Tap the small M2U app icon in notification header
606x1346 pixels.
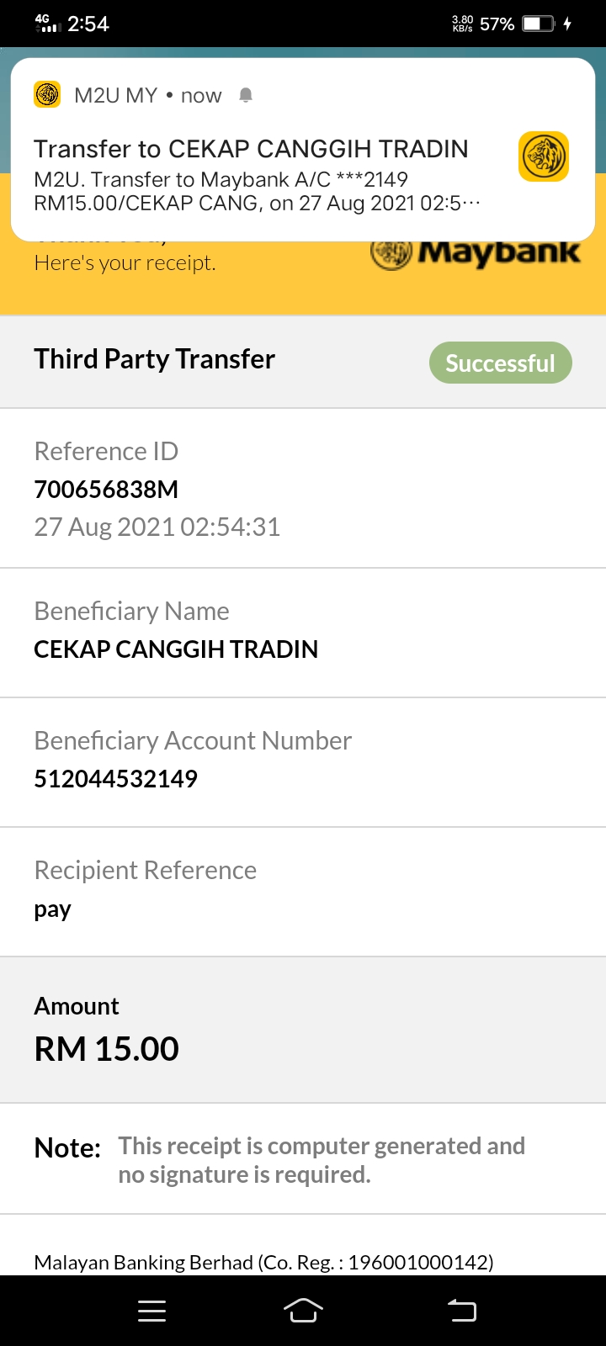coord(47,94)
